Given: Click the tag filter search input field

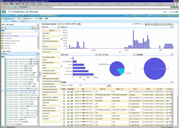Looking at the screenshot, I should coord(20,31).
